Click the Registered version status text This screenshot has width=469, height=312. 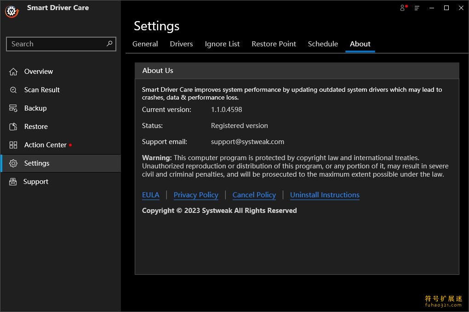[239, 126]
